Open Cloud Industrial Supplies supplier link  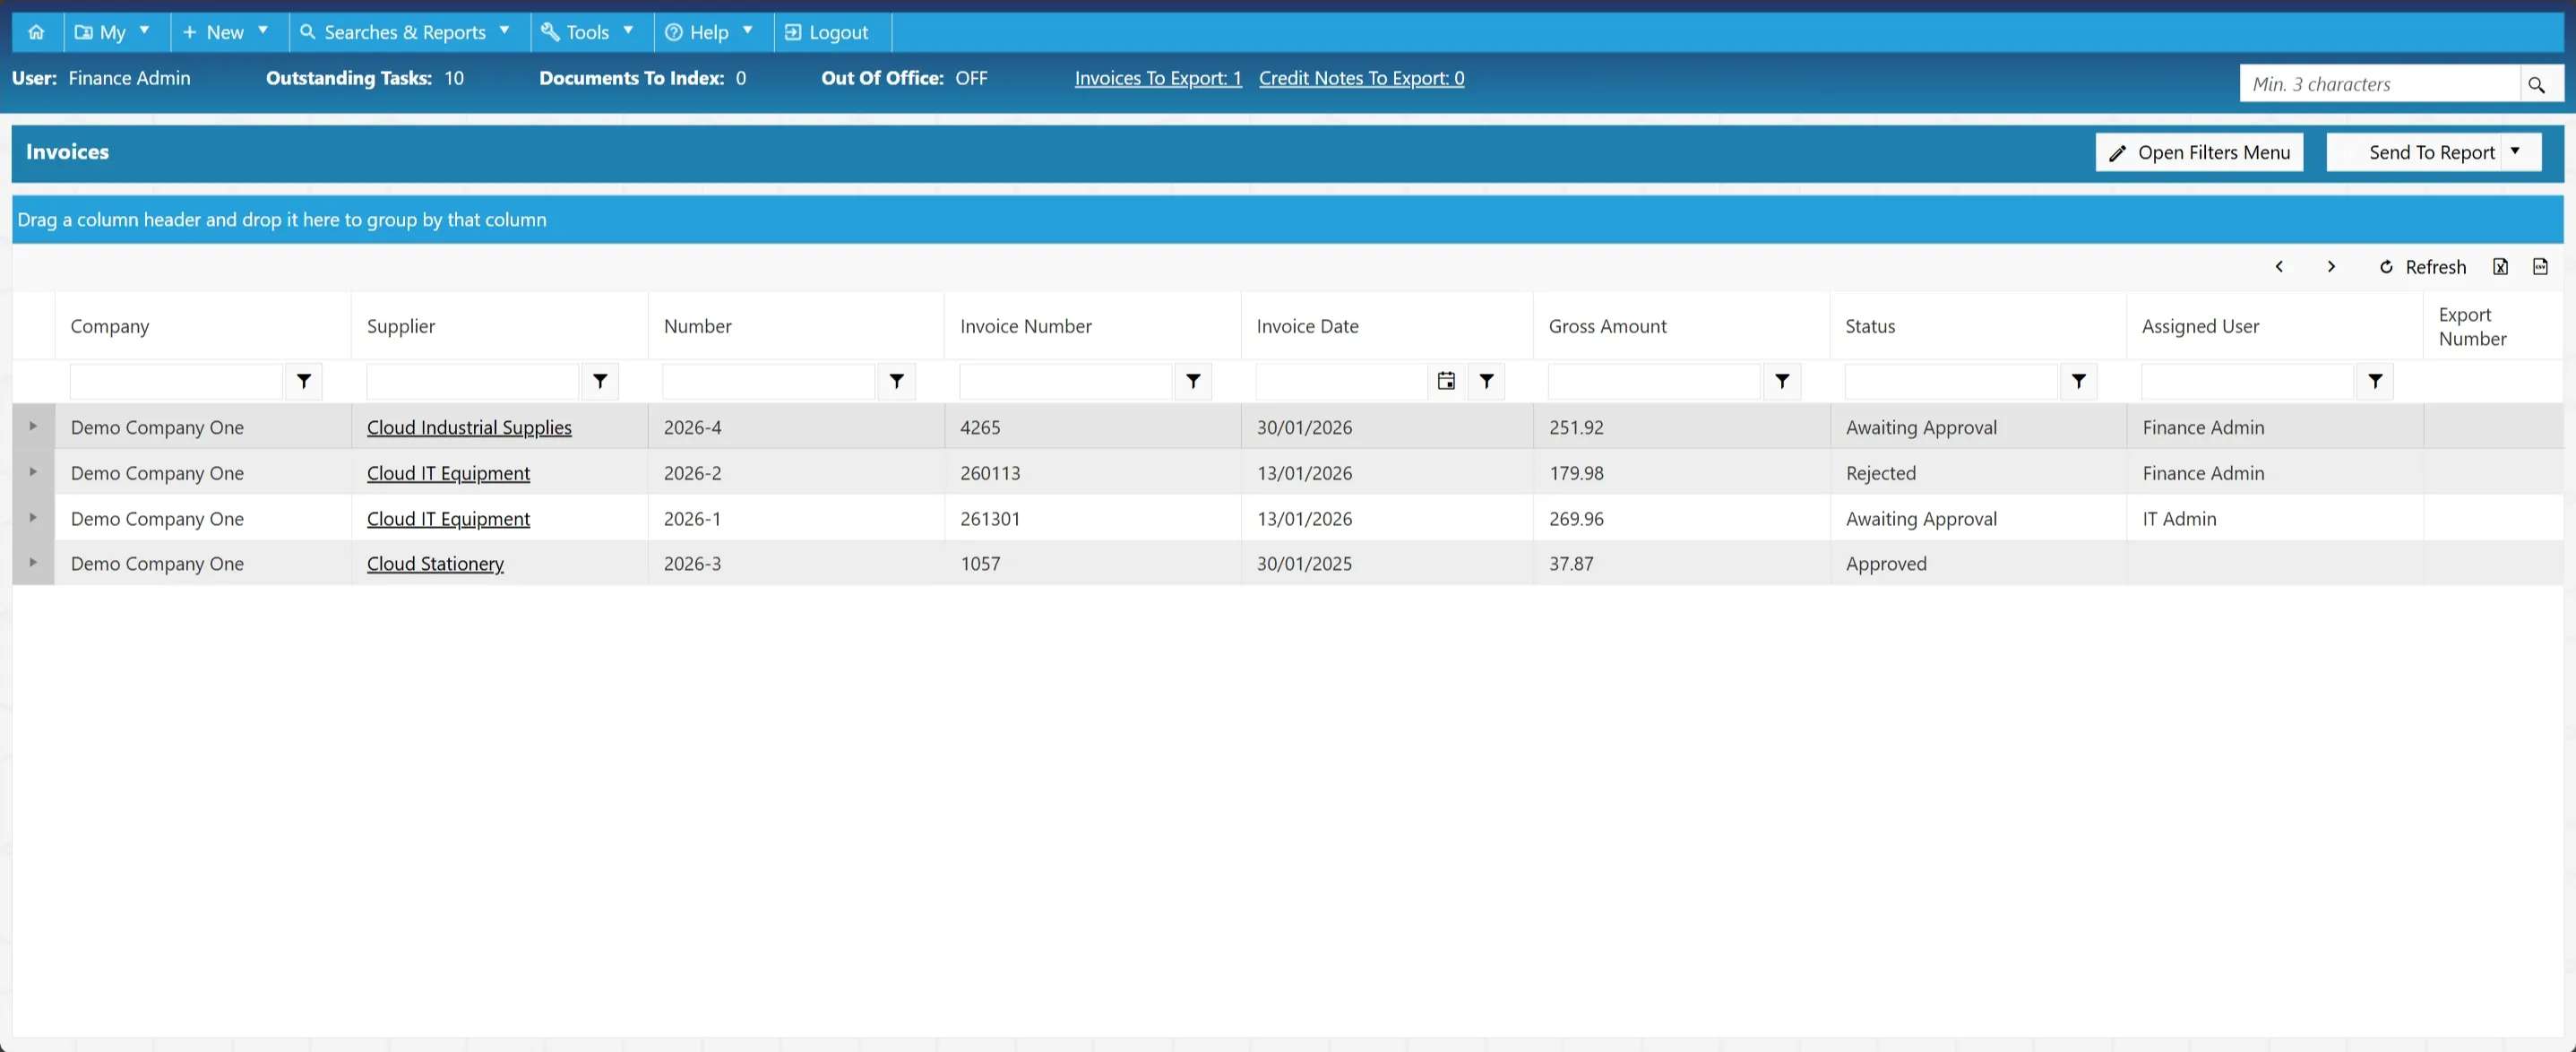click(469, 427)
